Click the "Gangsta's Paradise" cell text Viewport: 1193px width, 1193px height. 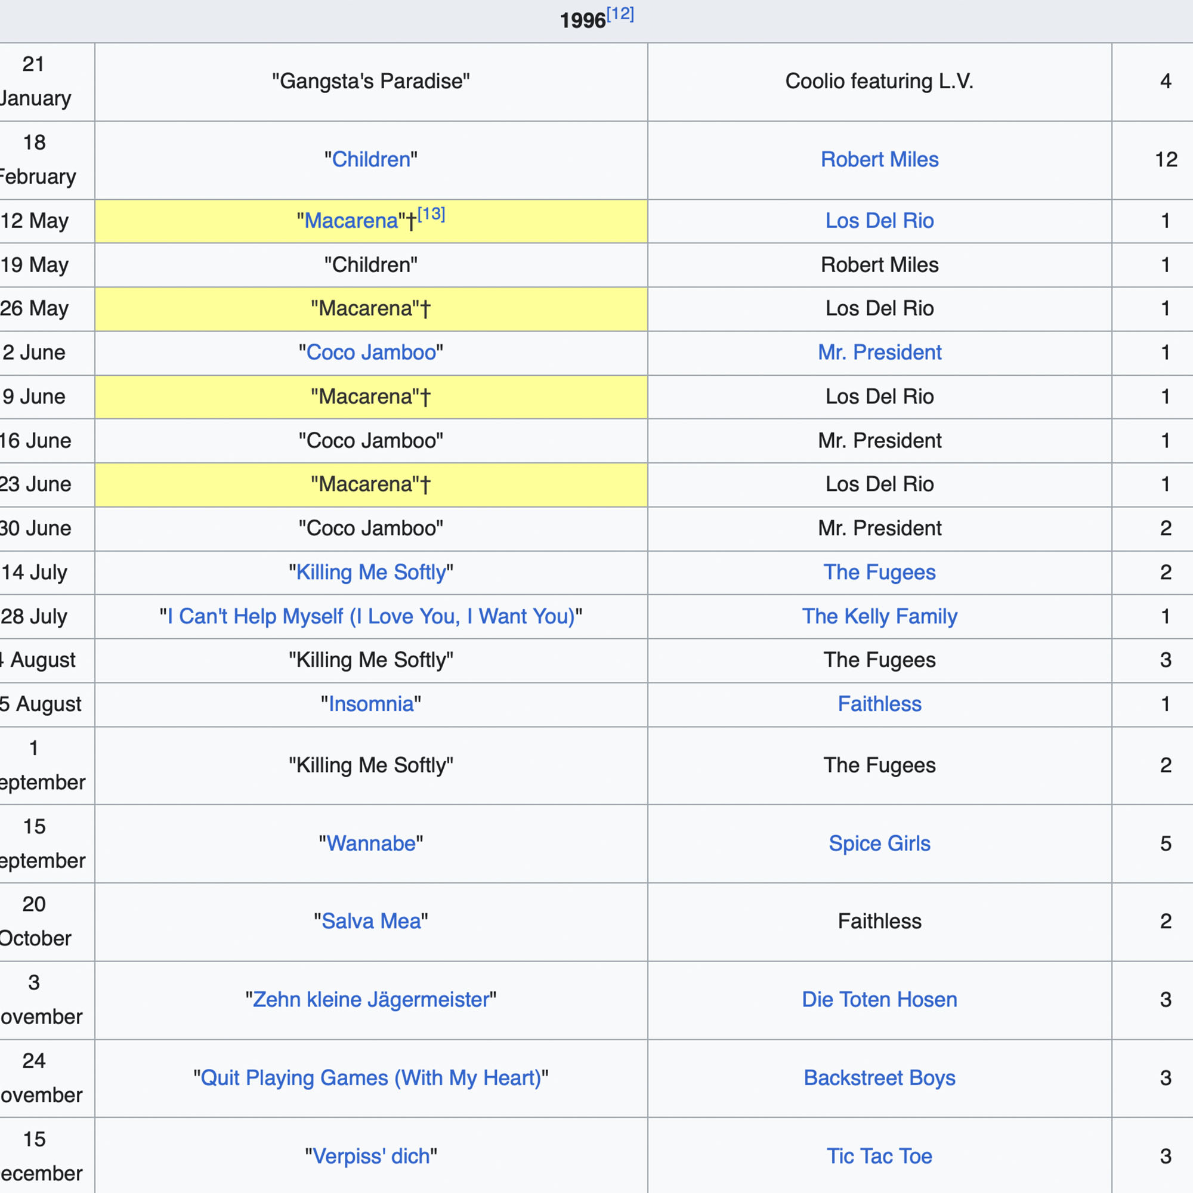[x=371, y=81]
